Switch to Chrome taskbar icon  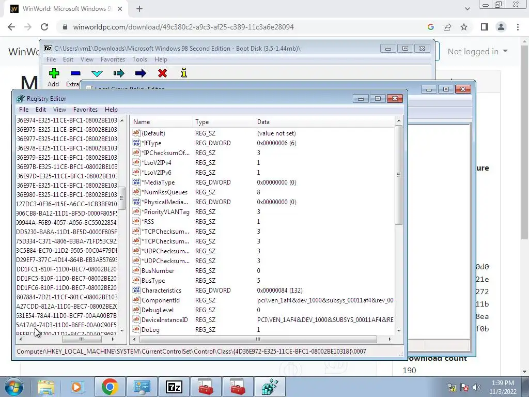(110, 387)
